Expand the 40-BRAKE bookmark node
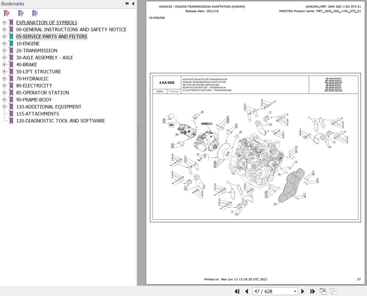 pyautogui.click(x=4, y=64)
